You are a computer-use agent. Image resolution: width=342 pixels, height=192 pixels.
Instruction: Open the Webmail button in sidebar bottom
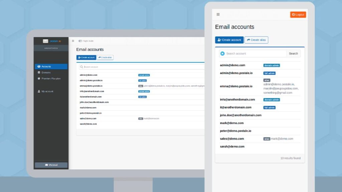[x=51, y=165]
